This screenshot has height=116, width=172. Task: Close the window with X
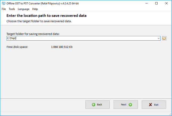click(166, 3)
